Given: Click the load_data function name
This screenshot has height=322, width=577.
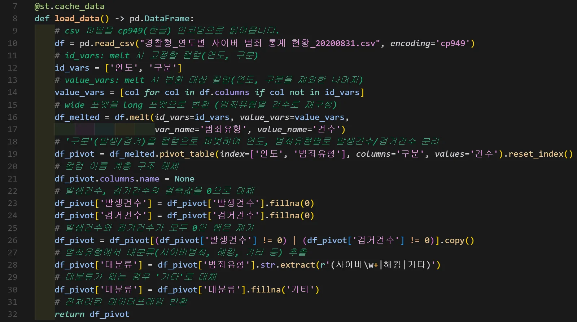Looking at the screenshot, I should tap(77, 18).
